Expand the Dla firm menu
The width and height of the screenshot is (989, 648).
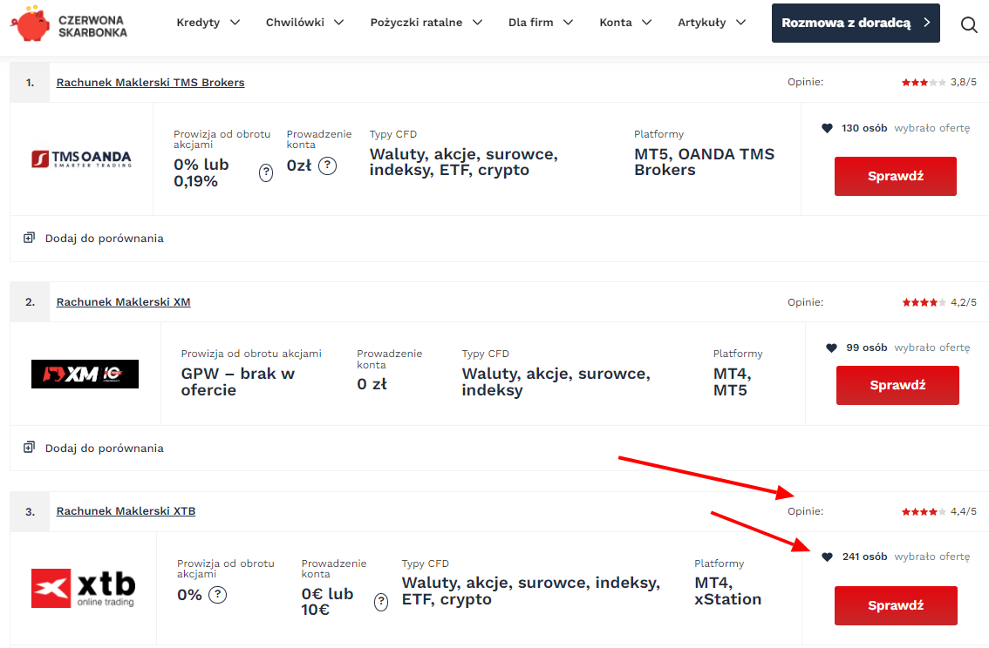(541, 23)
